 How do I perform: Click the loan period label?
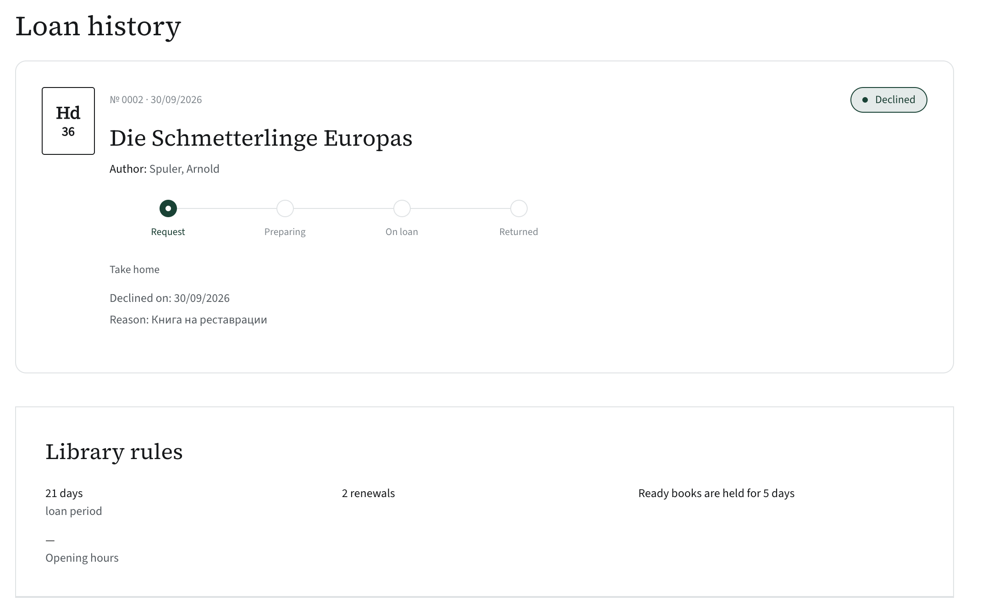[74, 511]
